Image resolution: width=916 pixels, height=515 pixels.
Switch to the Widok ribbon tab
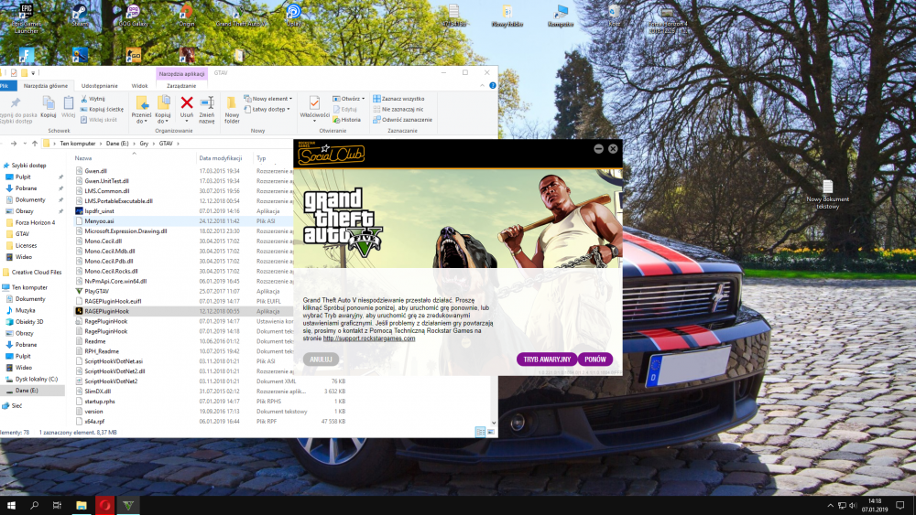coord(139,86)
